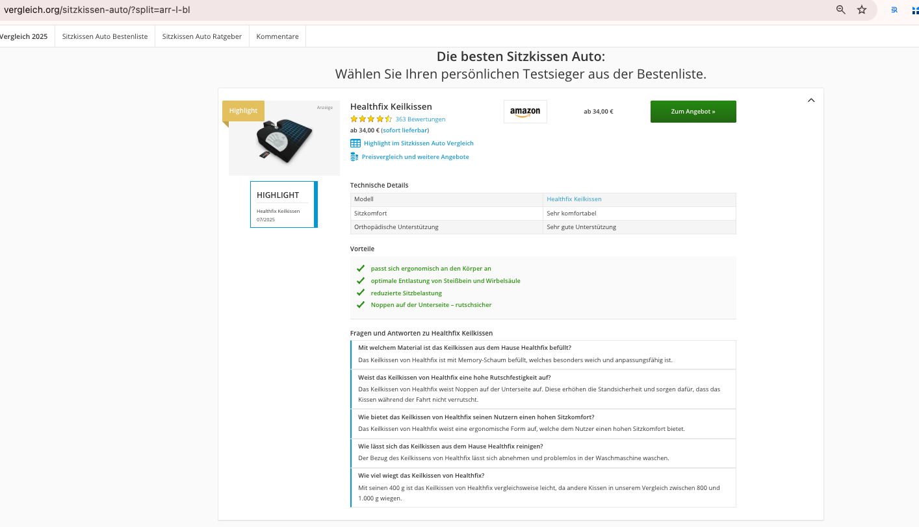Click checkmark next to 'passt sich ergonomisch'
This screenshot has width=919, height=527.
[x=361, y=268]
